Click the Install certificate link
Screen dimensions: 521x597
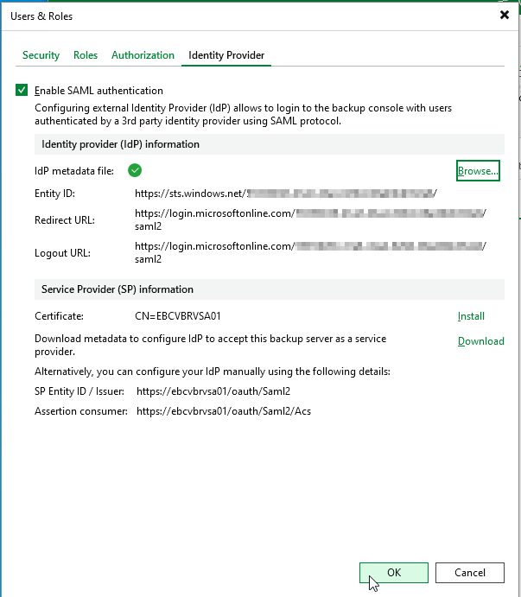pyautogui.click(x=471, y=316)
